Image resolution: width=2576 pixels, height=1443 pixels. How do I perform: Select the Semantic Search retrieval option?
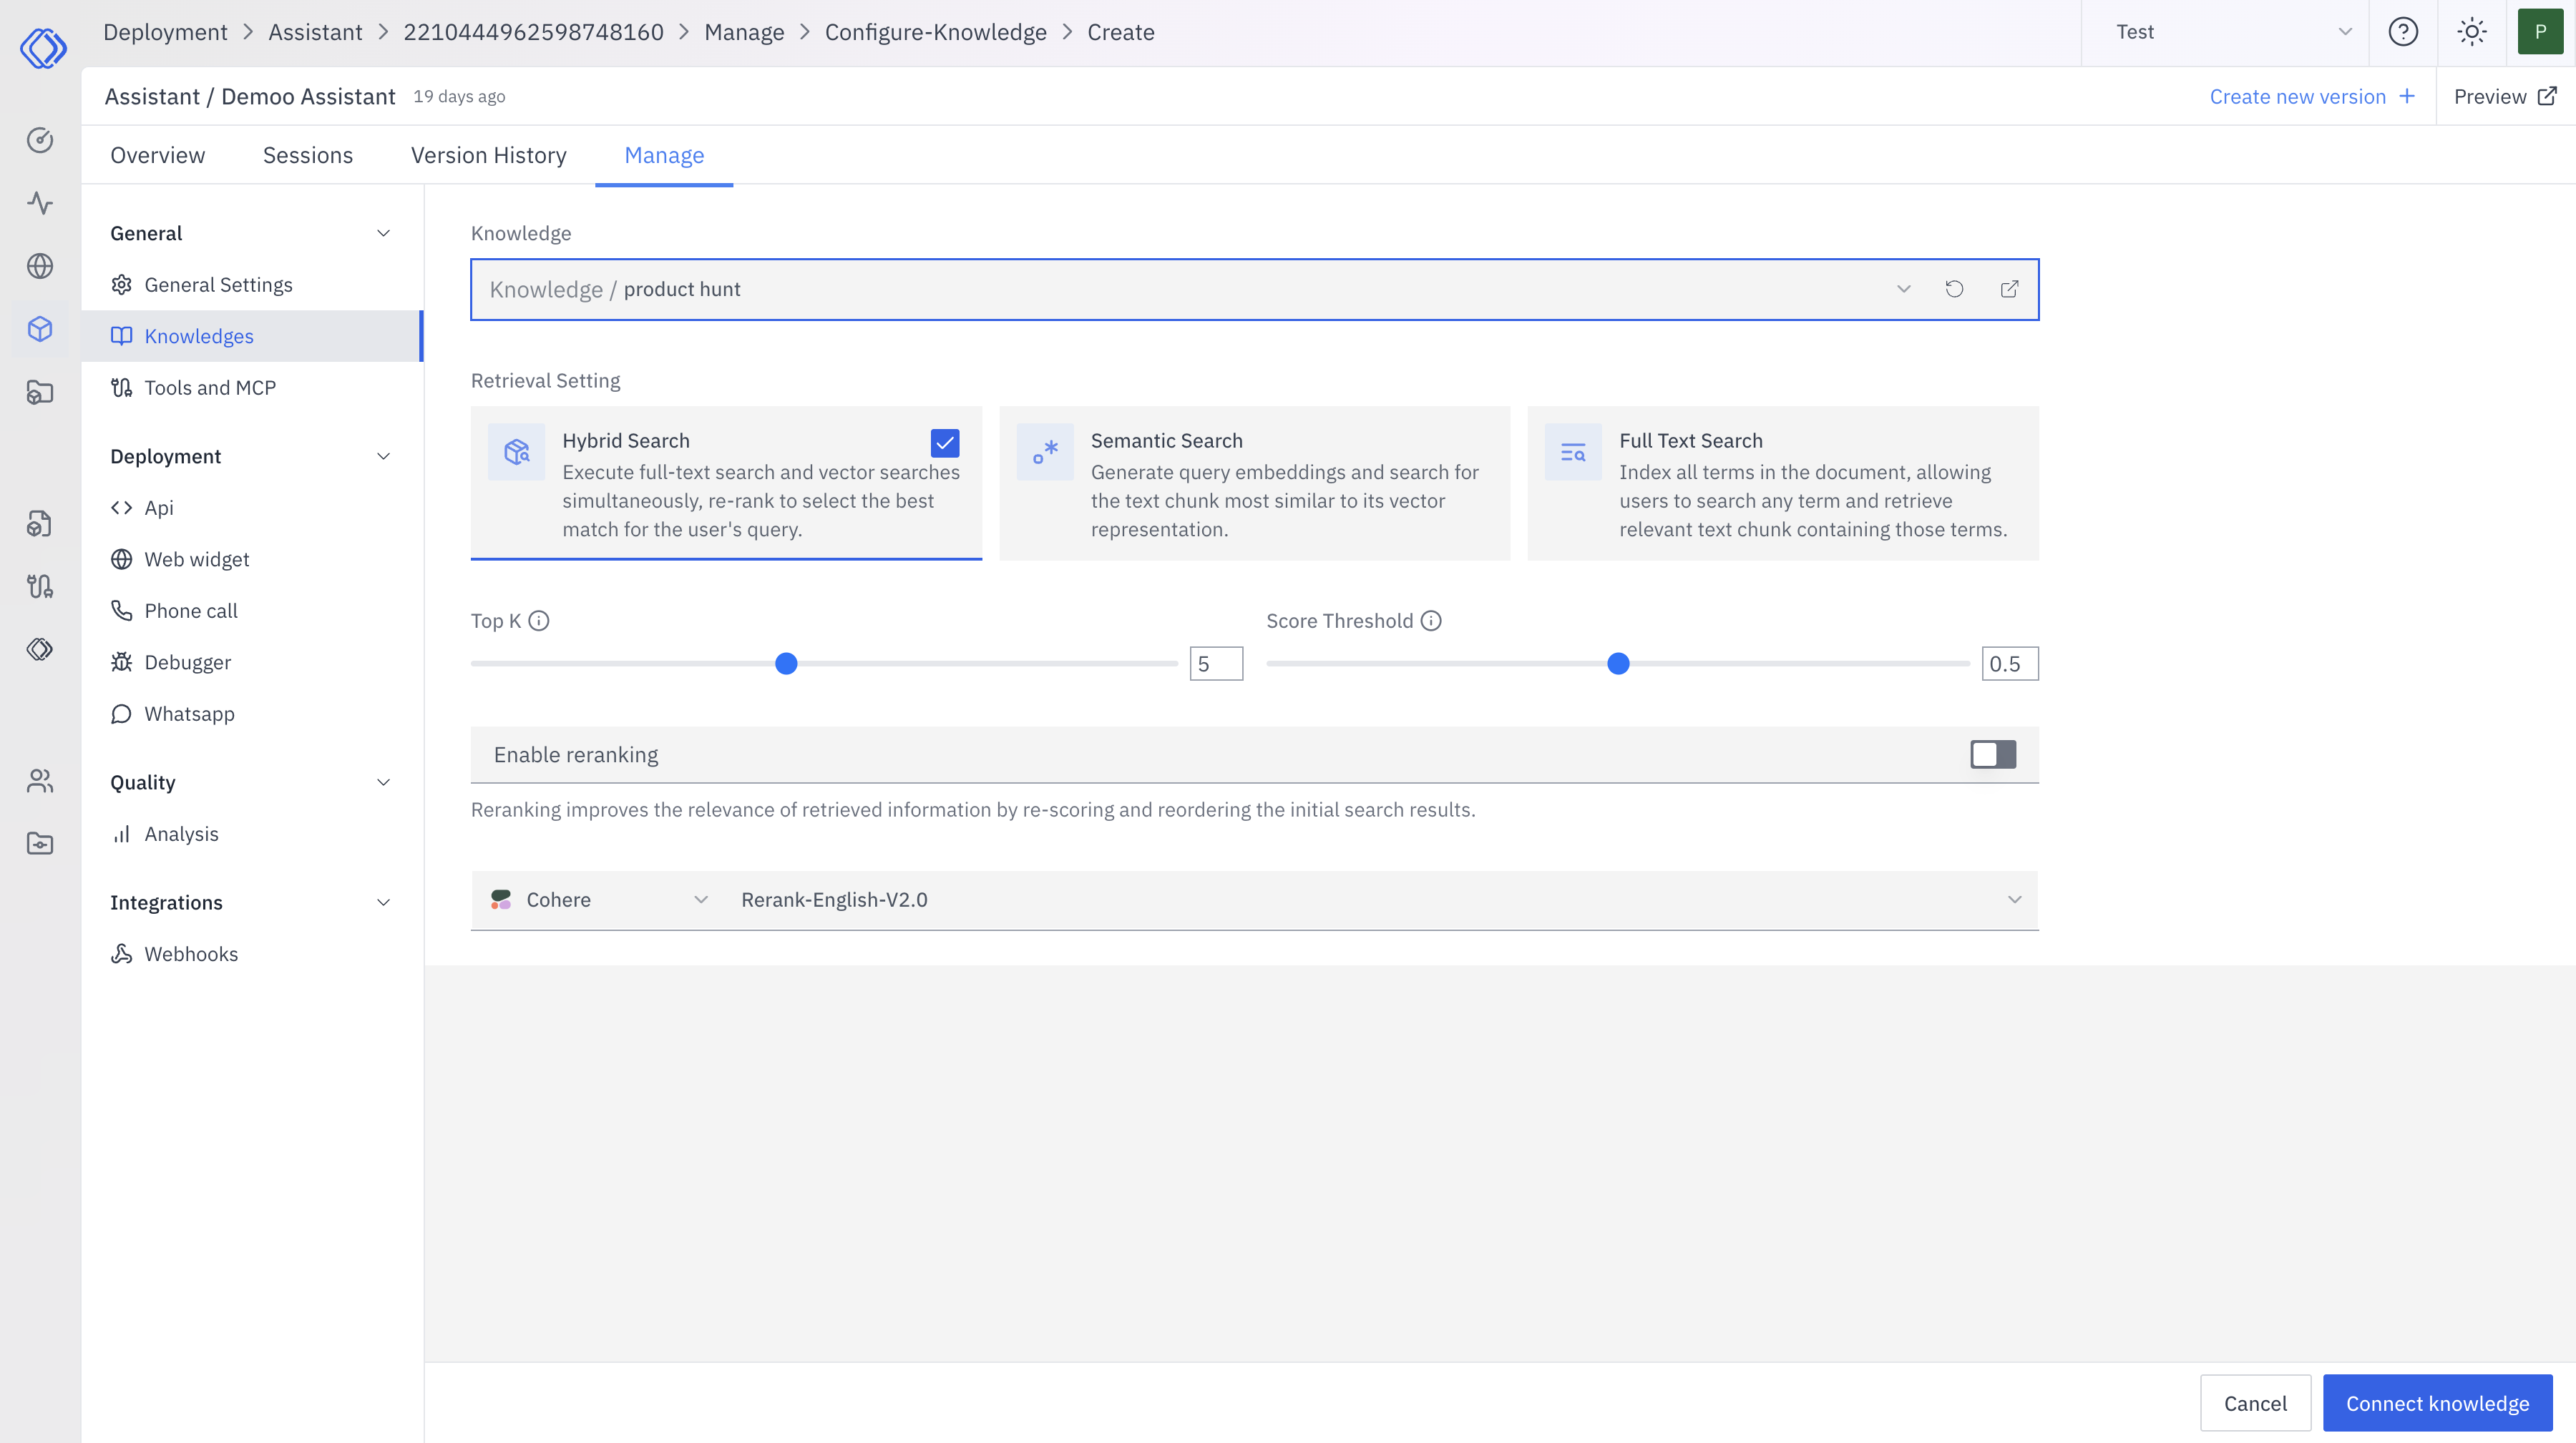[x=1255, y=483]
